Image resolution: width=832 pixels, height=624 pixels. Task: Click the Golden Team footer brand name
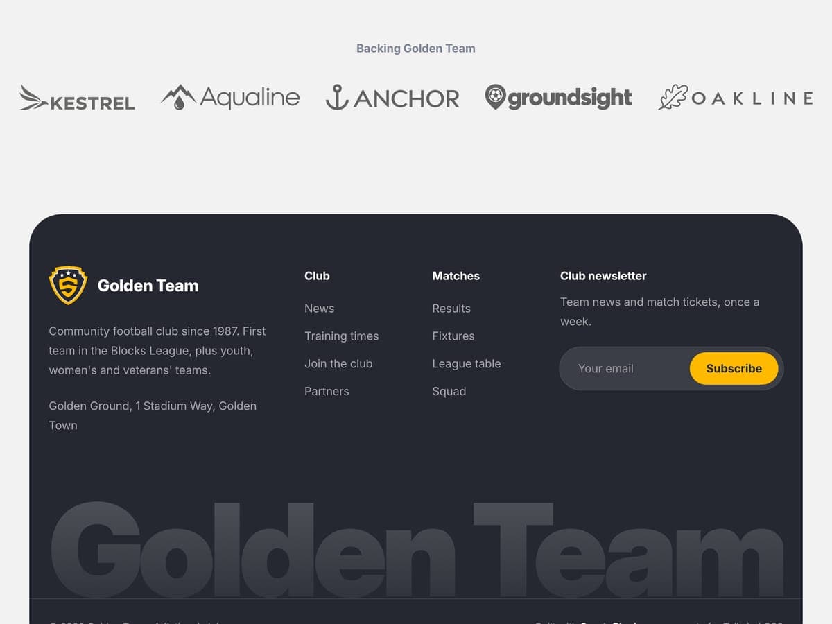click(148, 286)
